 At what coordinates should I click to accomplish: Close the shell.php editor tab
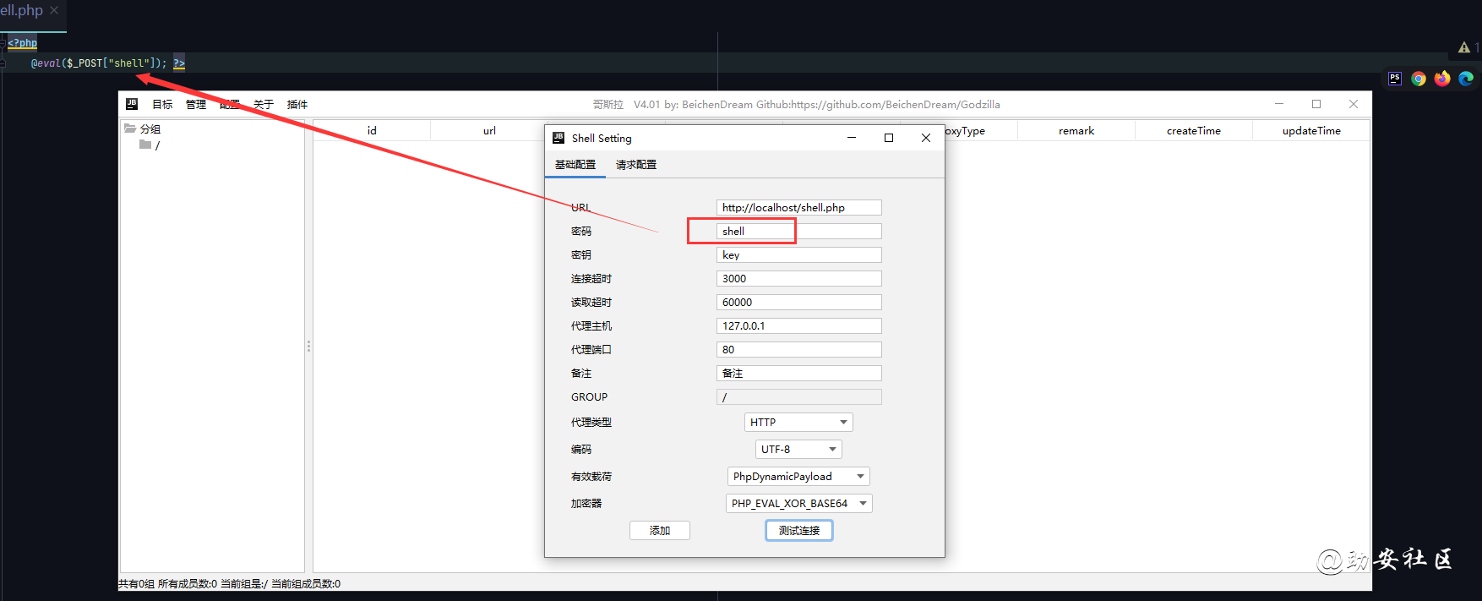click(54, 10)
